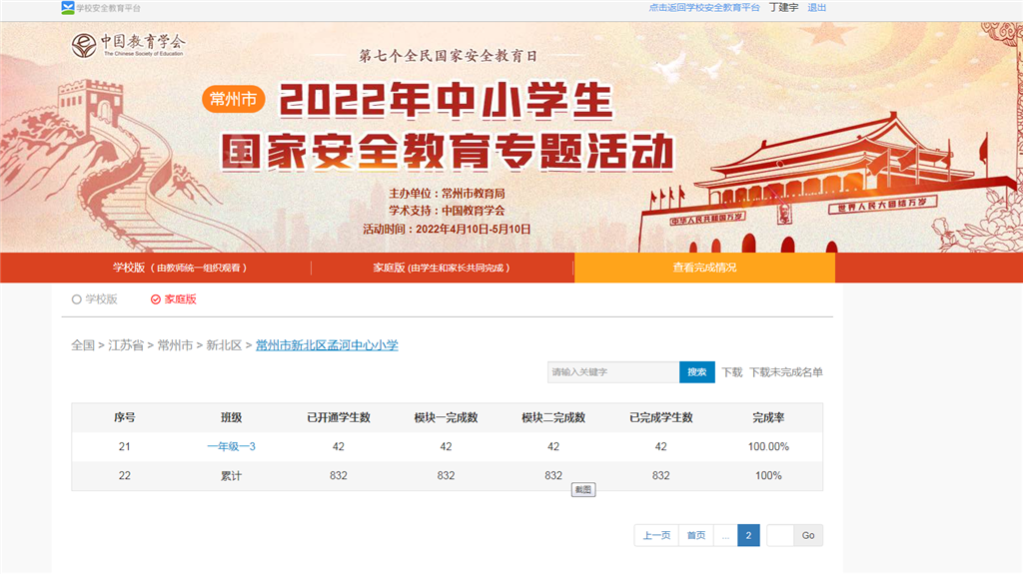Image resolution: width=1023 pixels, height=574 pixels.
Task: Click the 新北区 breadcrumb
Action: tap(224, 345)
